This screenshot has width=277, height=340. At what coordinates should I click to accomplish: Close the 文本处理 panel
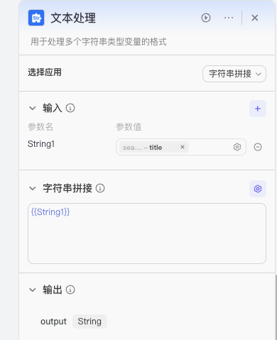(255, 18)
